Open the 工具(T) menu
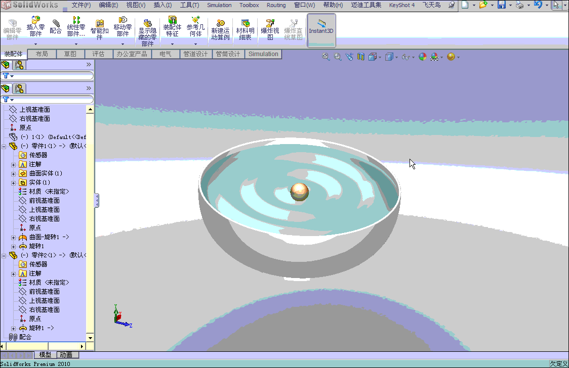Viewport: 569px width, 368px height. 189,5
